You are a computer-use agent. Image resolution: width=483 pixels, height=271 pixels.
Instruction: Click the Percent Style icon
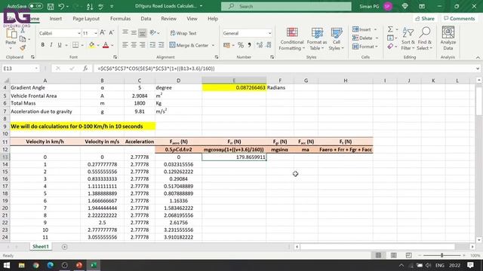241,45
